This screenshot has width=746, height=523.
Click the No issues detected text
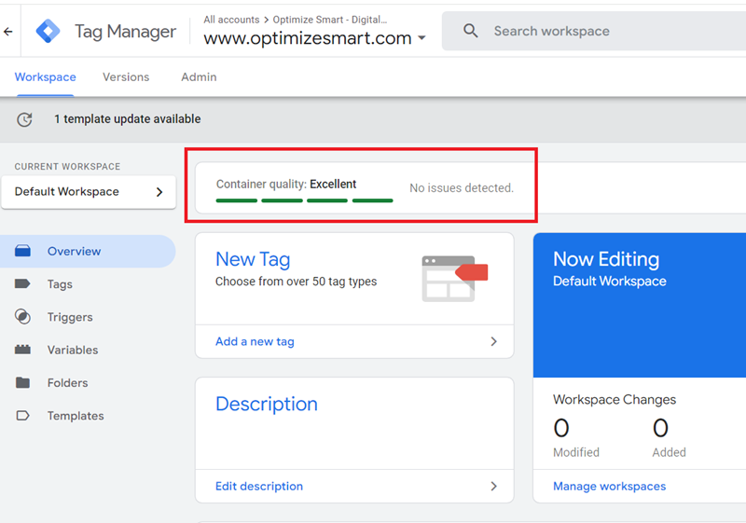[x=462, y=187]
